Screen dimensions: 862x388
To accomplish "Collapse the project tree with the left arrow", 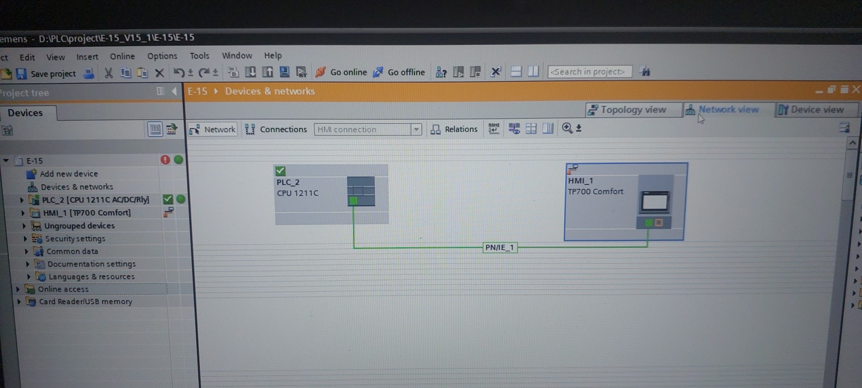I will (174, 91).
